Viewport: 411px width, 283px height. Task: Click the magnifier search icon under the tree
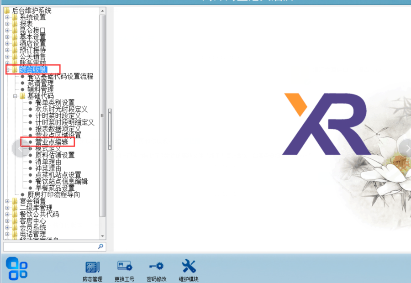(x=100, y=246)
